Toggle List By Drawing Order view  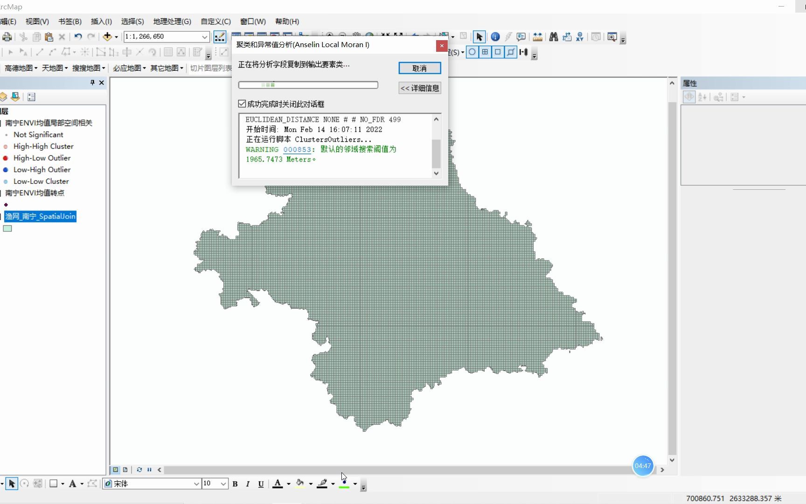pyautogui.click(x=4, y=97)
